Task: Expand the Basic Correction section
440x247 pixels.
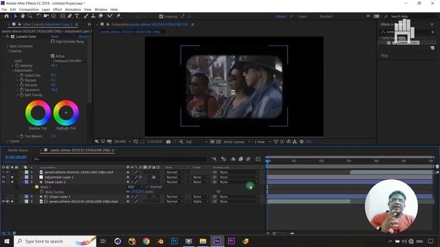Action: click(8, 46)
